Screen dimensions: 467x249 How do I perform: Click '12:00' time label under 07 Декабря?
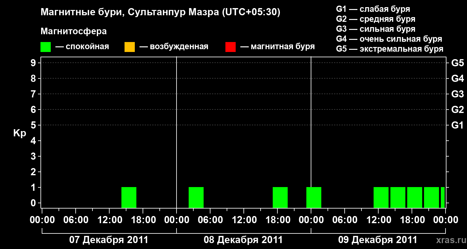[109, 220]
